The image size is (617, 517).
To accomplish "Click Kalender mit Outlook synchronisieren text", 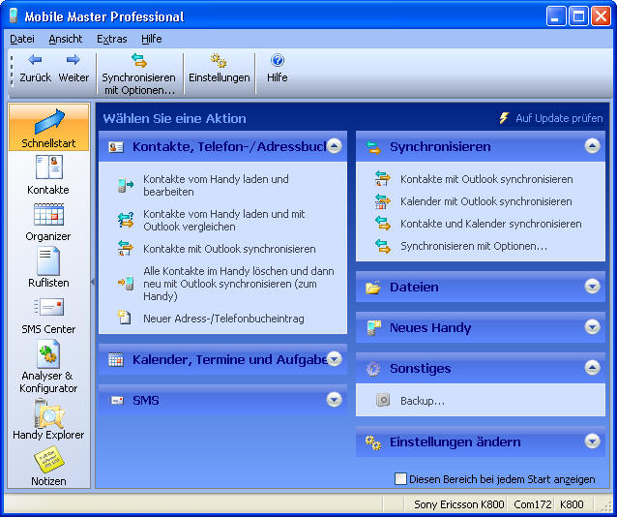I will pyautogui.click(x=486, y=201).
